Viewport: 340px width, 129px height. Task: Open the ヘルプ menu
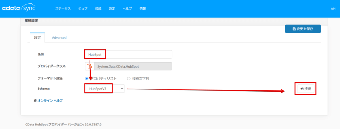pyautogui.click(x=127, y=9)
